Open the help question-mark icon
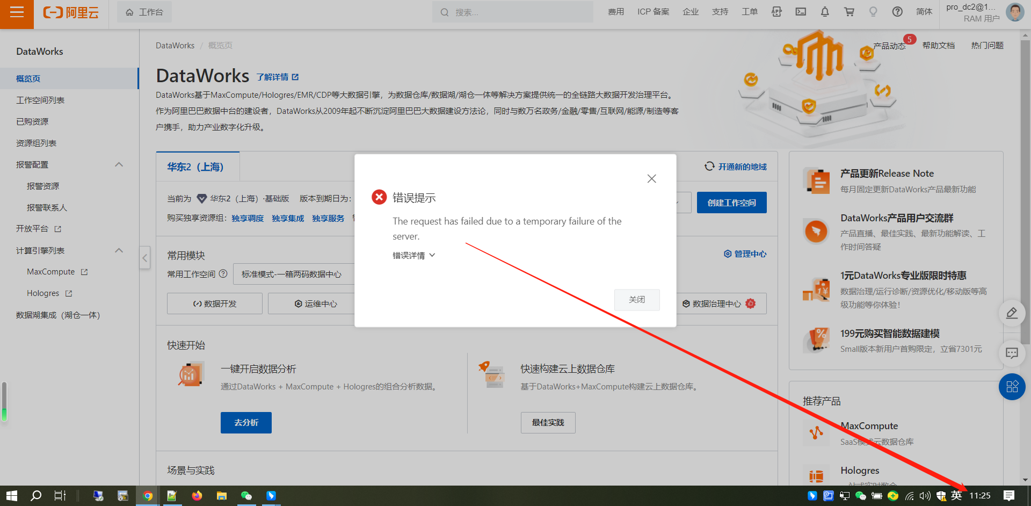The width and height of the screenshot is (1031, 506). (897, 12)
